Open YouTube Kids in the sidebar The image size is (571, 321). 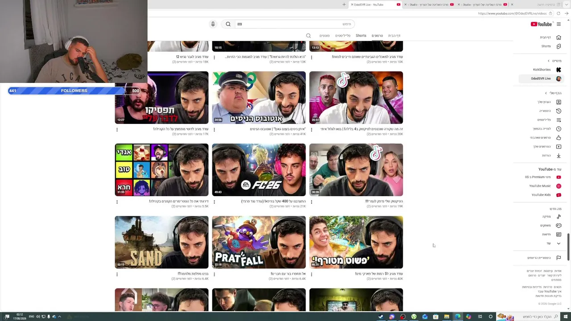pyautogui.click(x=546, y=195)
